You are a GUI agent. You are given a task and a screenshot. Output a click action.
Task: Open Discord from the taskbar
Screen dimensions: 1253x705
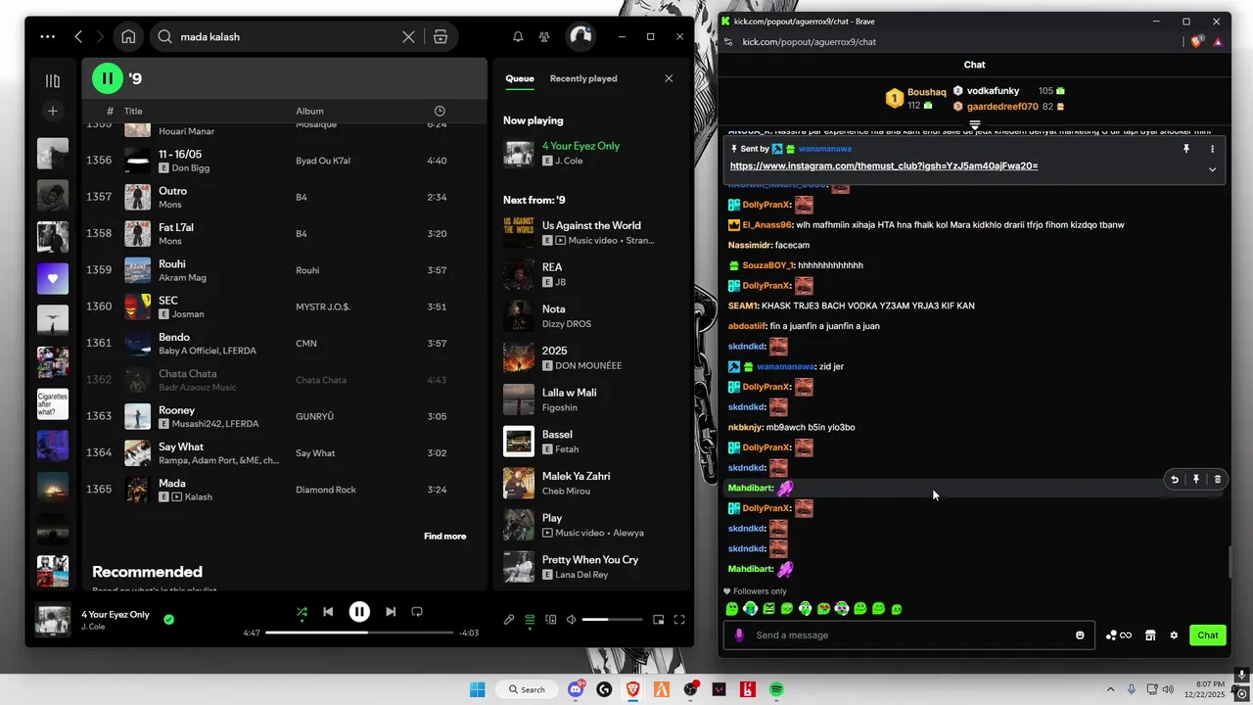click(576, 689)
